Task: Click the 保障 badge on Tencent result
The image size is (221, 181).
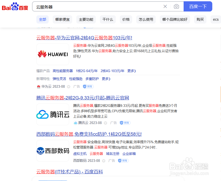Action: [x=125, y=123]
